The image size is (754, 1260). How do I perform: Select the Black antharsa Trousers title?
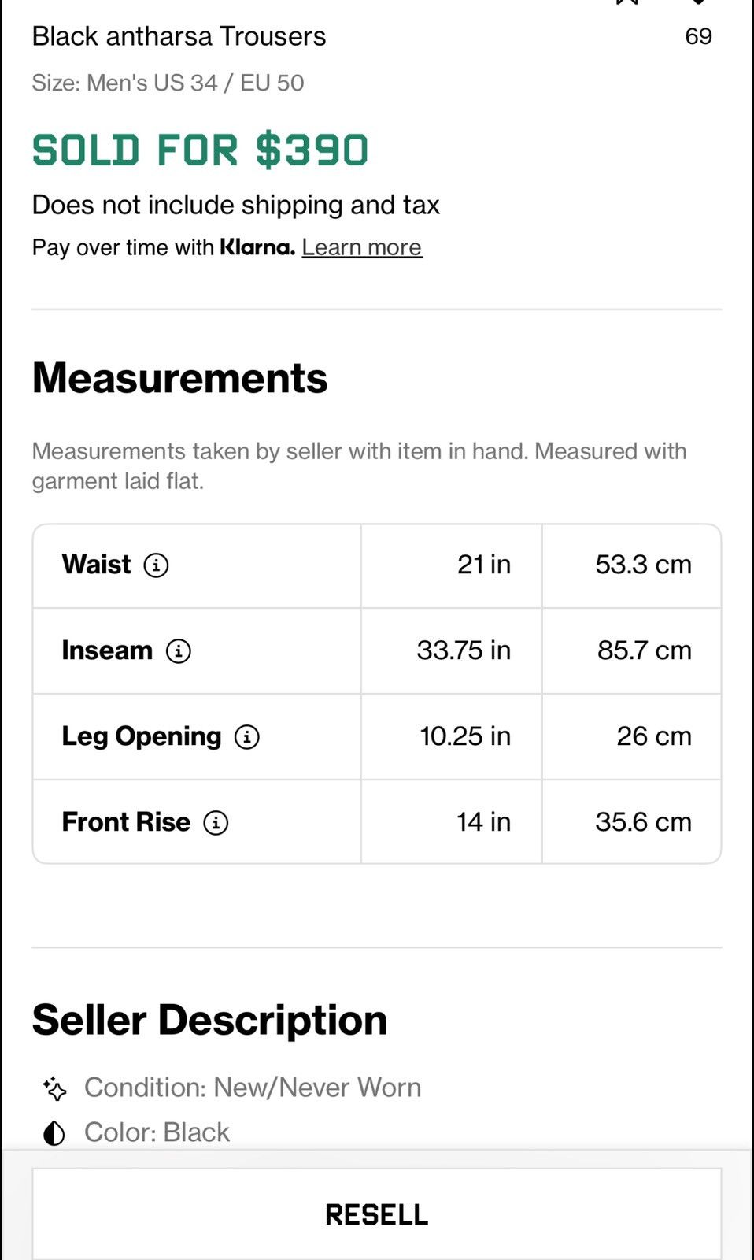(179, 36)
